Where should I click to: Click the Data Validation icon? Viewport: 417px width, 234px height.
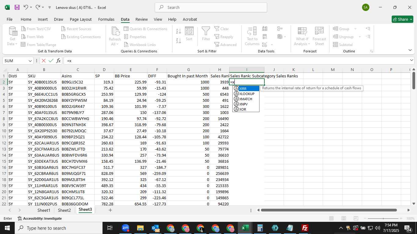click(264, 45)
